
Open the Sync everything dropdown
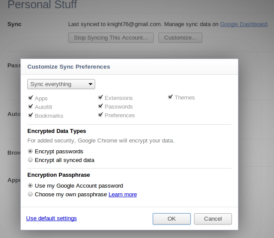pyautogui.click(x=61, y=84)
